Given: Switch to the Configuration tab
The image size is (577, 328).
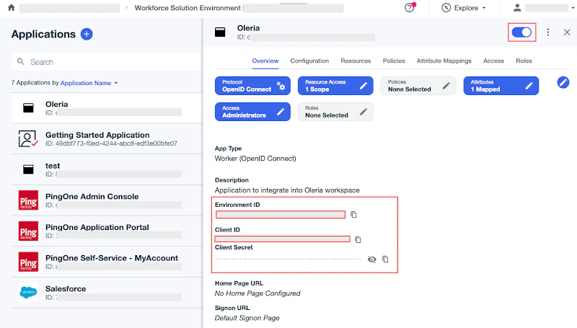Looking at the screenshot, I should pyautogui.click(x=309, y=61).
